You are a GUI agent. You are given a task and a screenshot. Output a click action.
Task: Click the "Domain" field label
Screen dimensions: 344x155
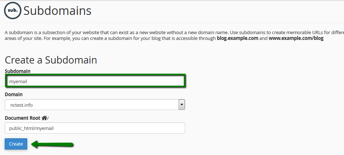click(13, 94)
